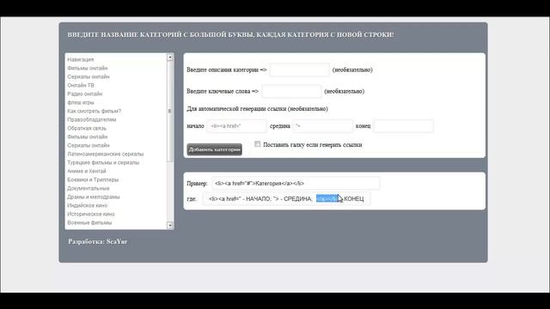This screenshot has height=309, width=550.
Task: Click 'Обратная связь' in the list
Action: [87, 128]
